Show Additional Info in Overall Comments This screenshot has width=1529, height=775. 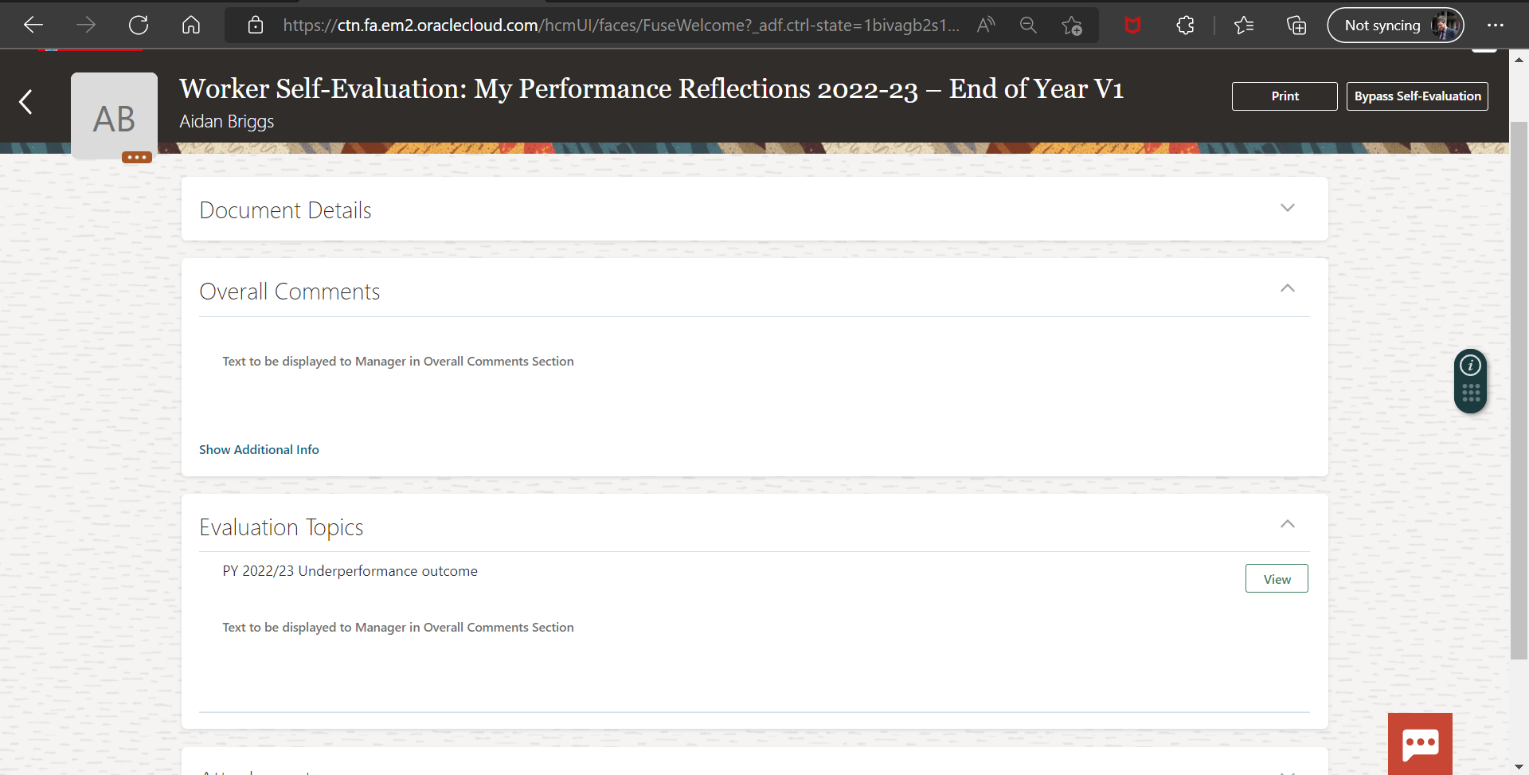tap(258, 449)
